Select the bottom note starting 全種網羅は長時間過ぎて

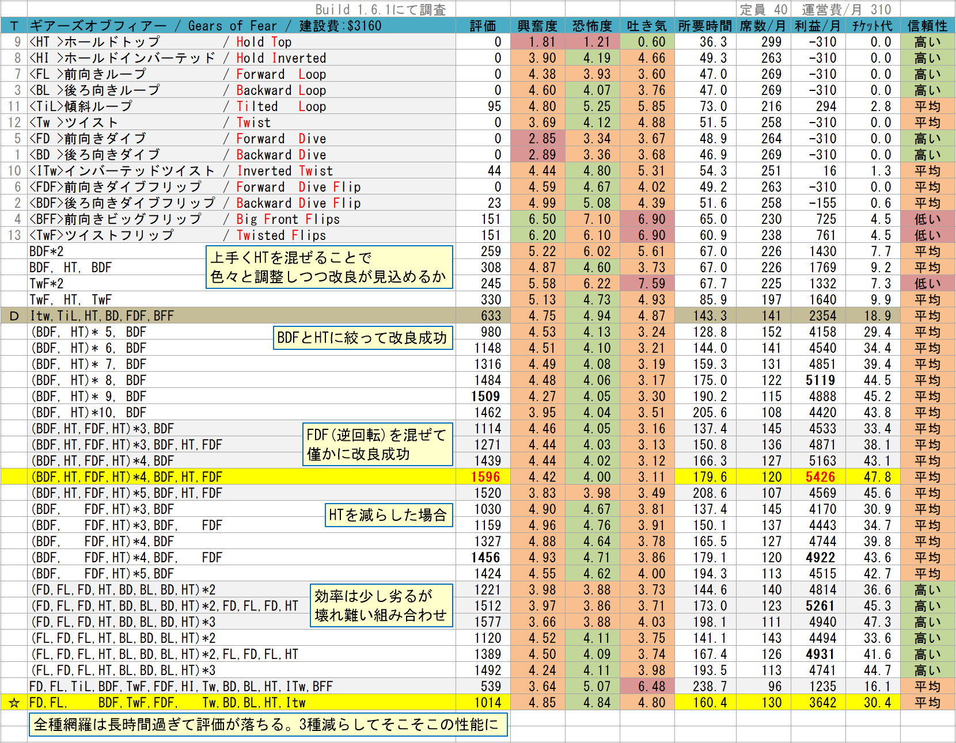click(268, 725)
